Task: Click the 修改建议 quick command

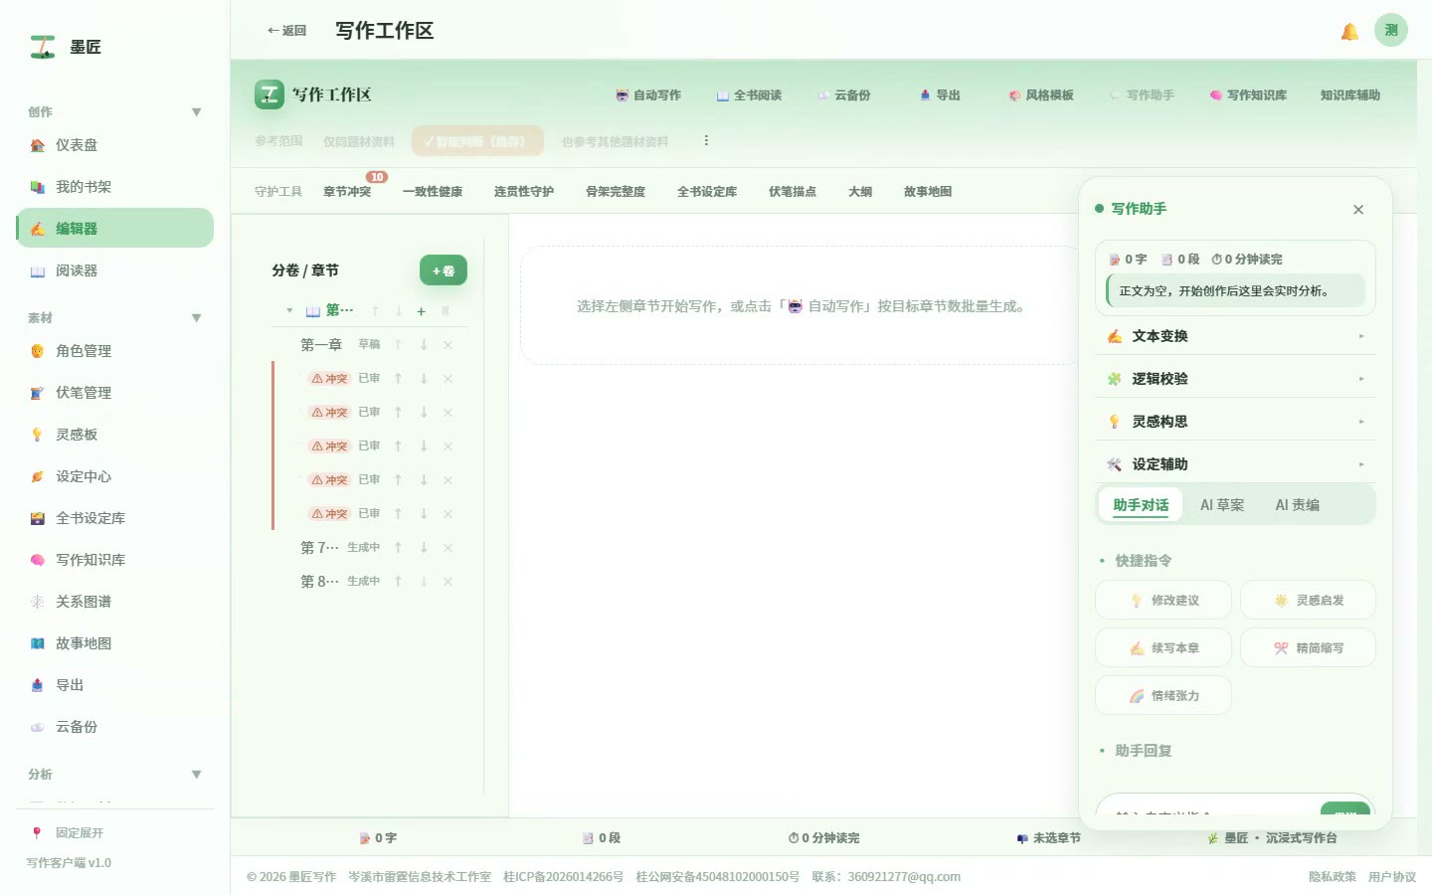Action: tap(1163, 601)
